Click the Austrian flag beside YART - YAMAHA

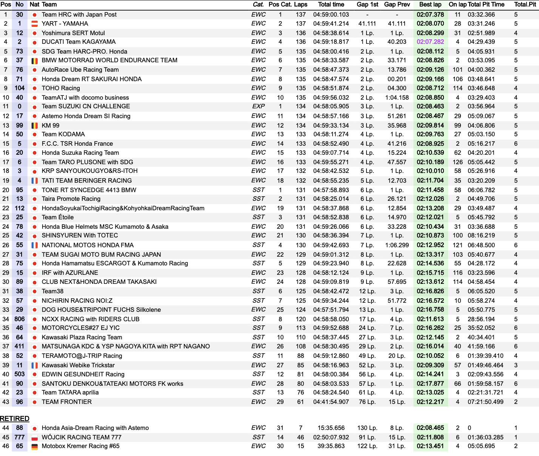click(x=34, y=24)
